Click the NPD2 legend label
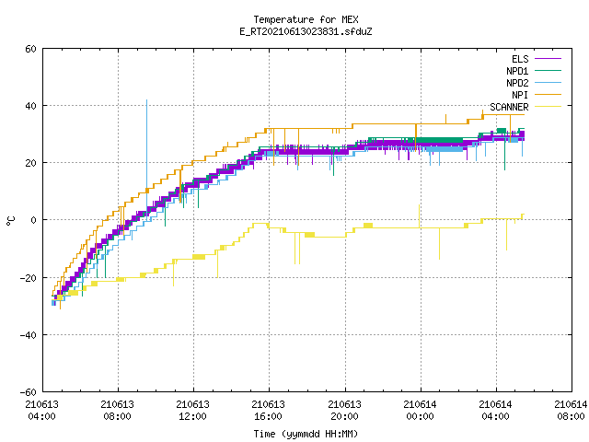This screenshot has width=589, height=442. point(517,83)
